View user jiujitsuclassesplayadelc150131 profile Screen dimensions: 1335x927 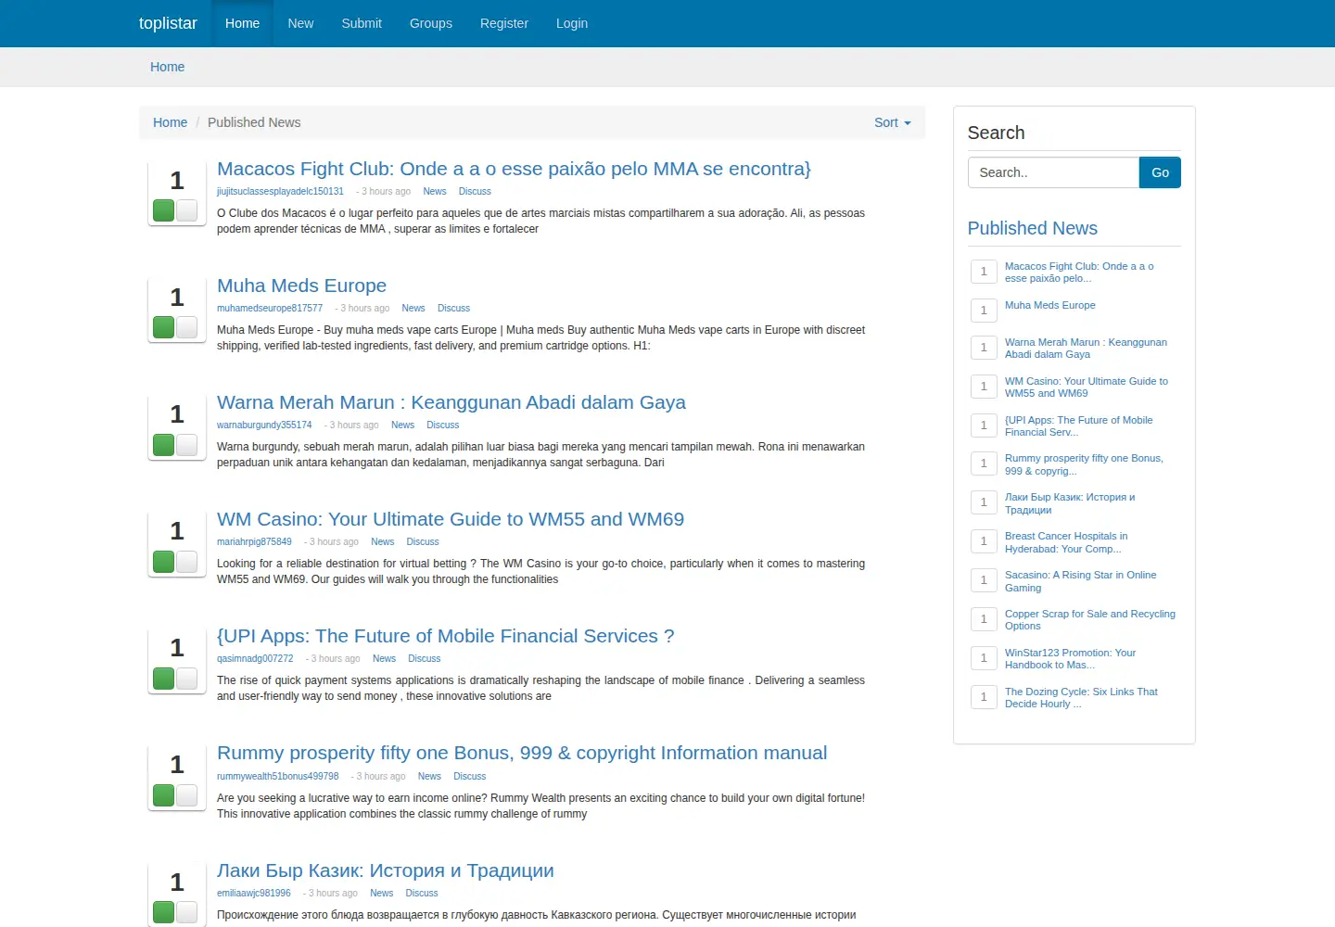pyautogui.click(x=280, y=191)
